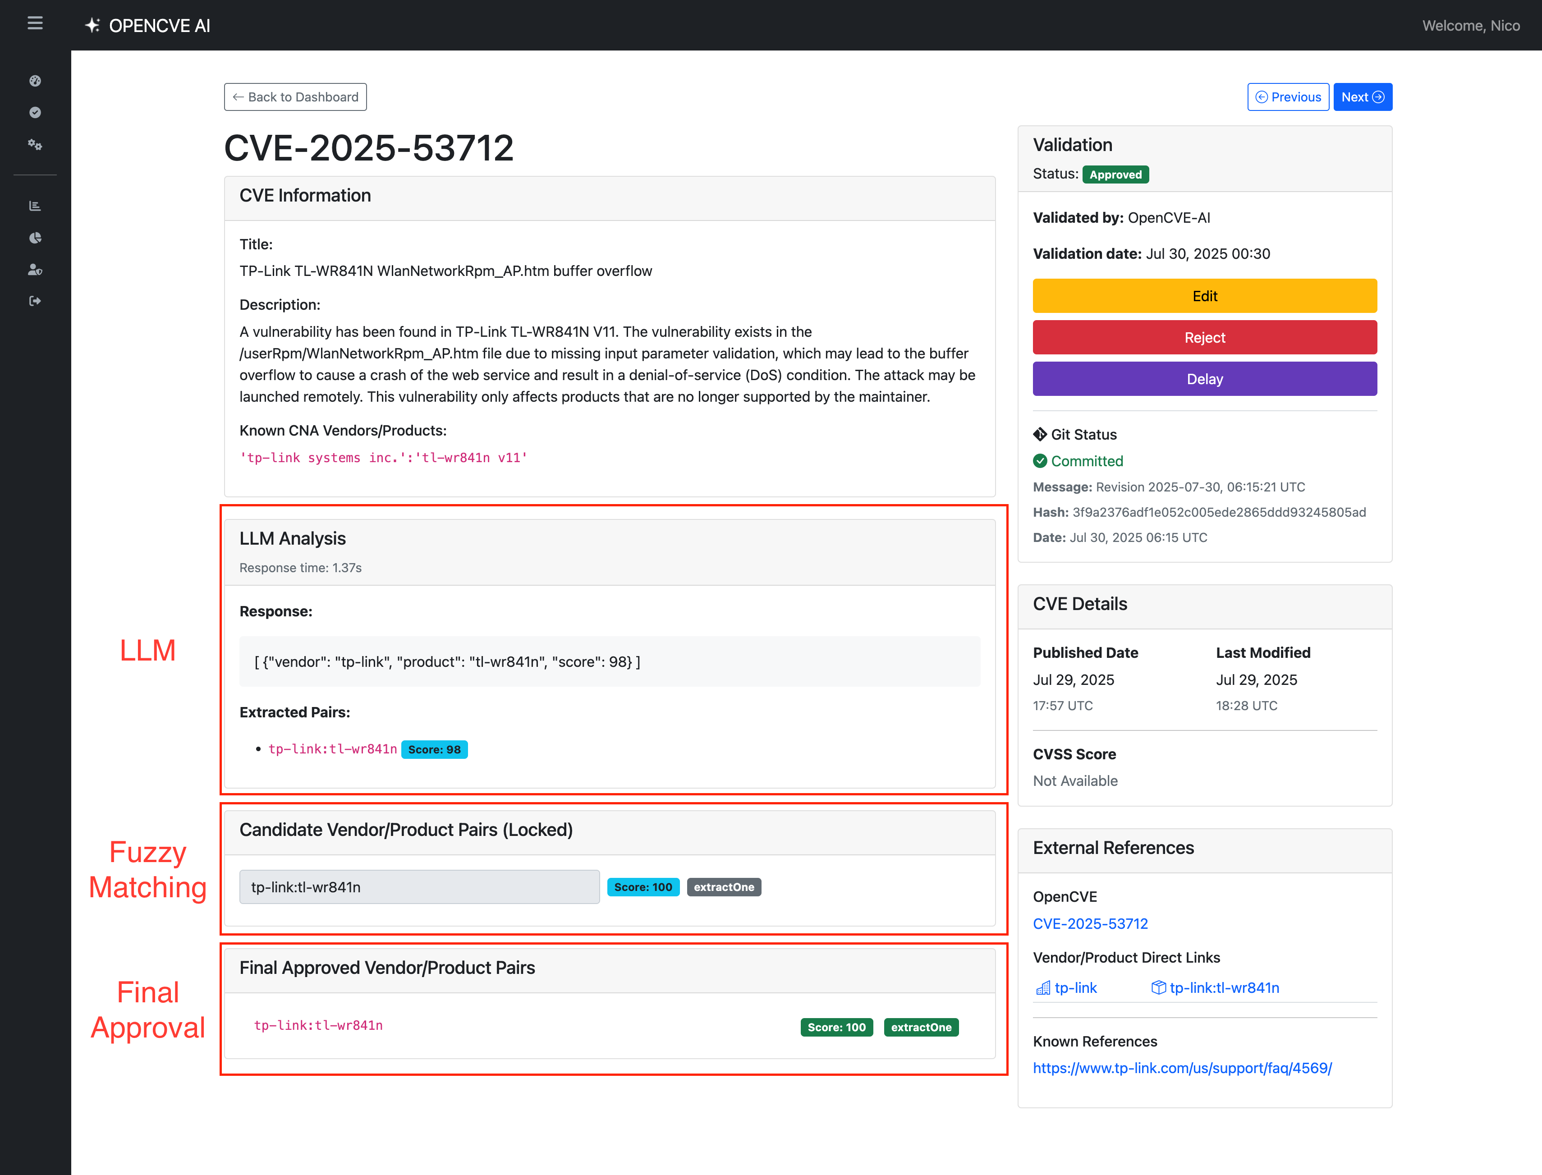This screenshot has width=1542, height=1175.
Task: Click the CVE Details header
Action: [x=1080, y=604]
